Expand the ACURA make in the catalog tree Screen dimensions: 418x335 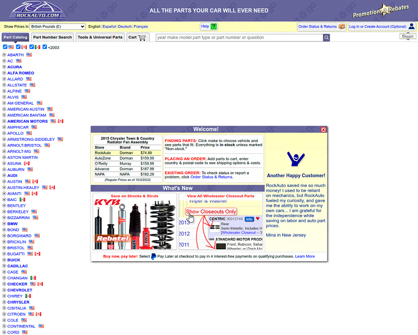coord(4,67)
